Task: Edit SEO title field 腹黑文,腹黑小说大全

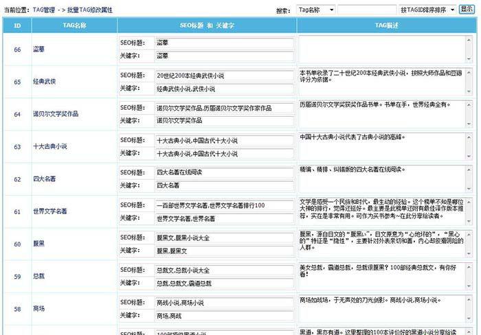Action: [x=225, y=238]
